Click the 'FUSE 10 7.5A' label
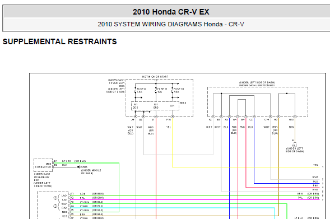The width and height of the screenshot is (330, 219). 179,91
